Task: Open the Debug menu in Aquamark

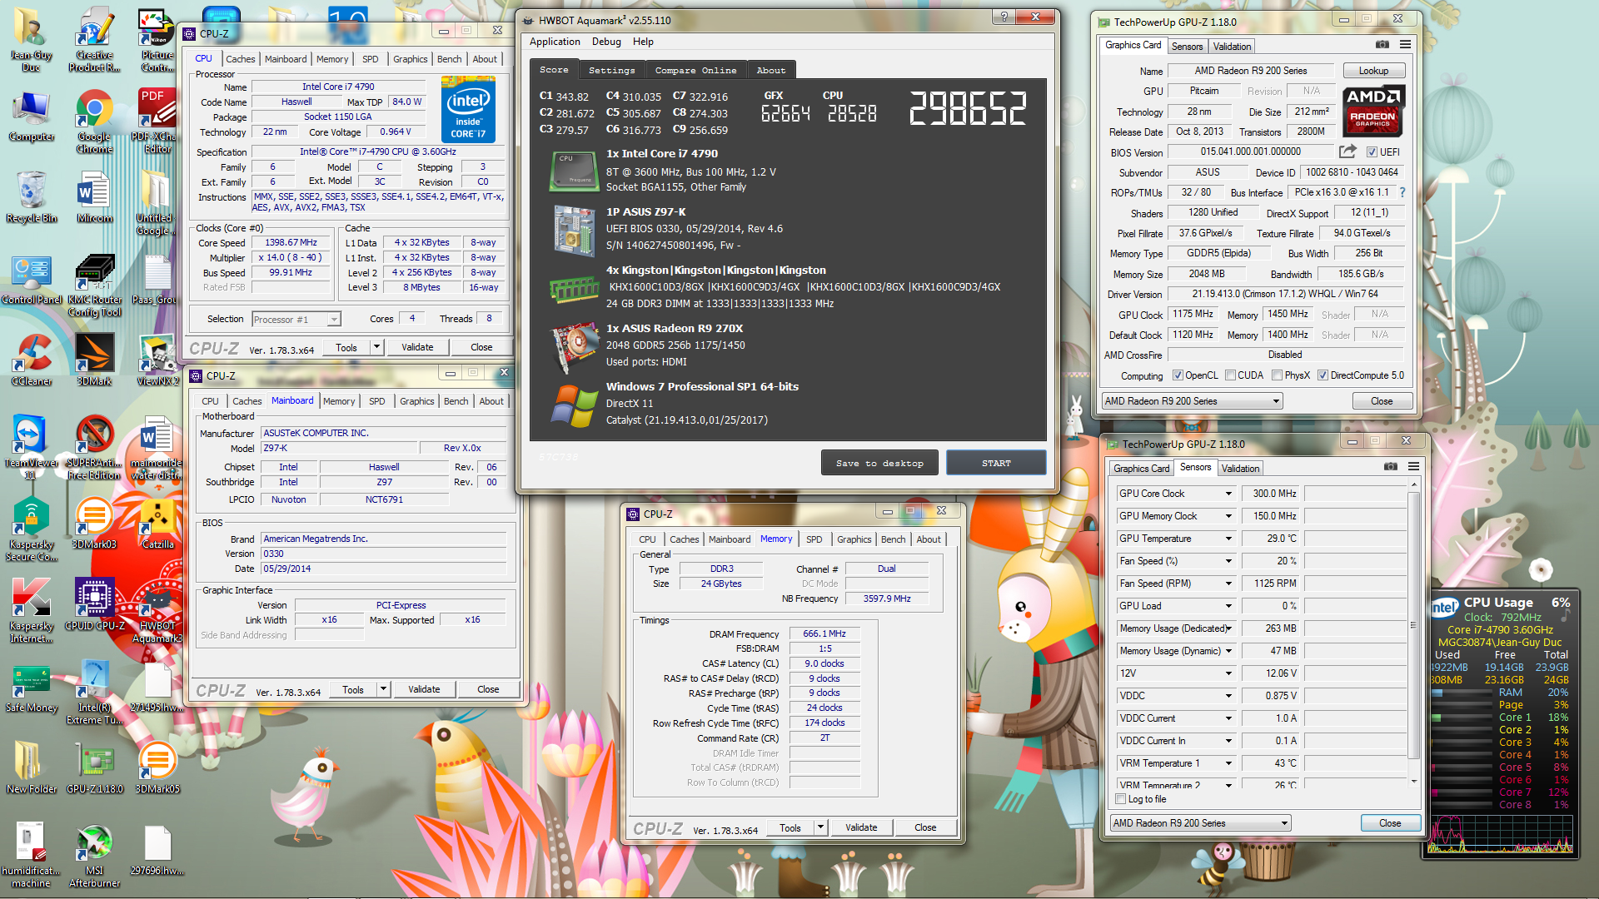Action: [606, 42]
